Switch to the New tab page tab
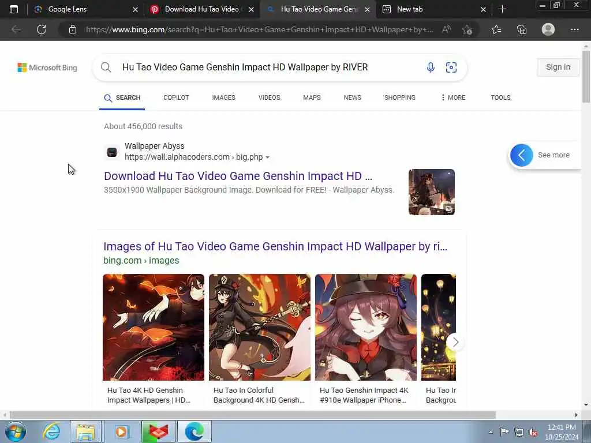This screenshot has height=443, width=591. [x=434, y=9]
